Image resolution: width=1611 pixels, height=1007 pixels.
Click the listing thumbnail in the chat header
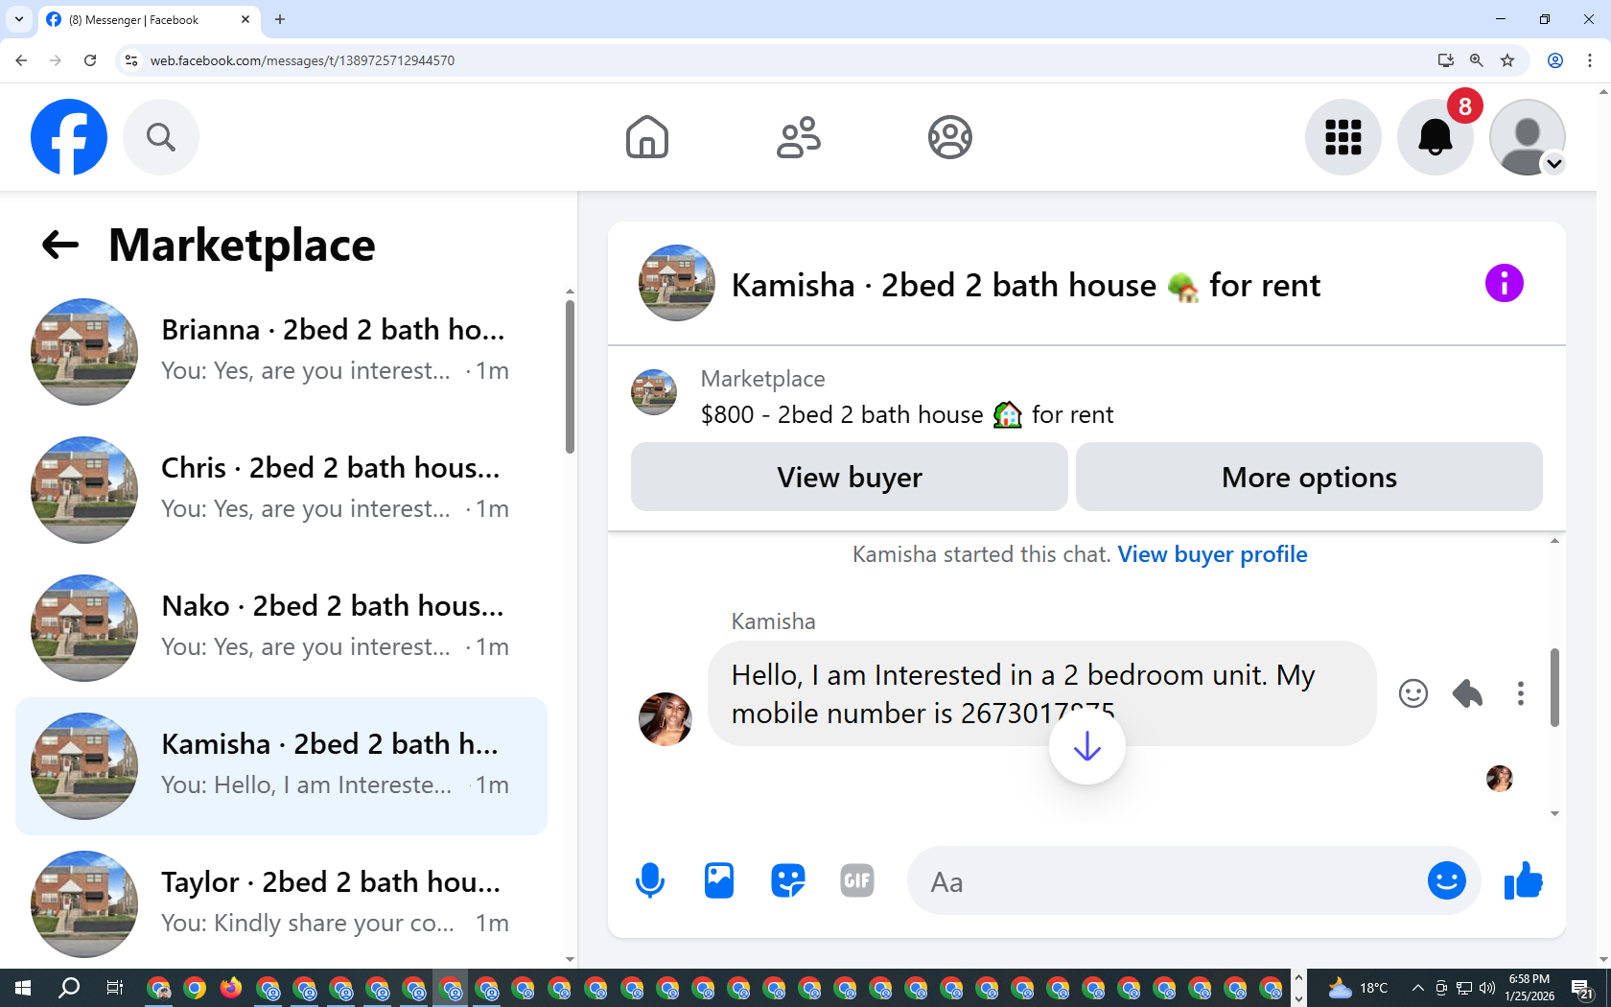pyautogui.click(x=677, y=283)
